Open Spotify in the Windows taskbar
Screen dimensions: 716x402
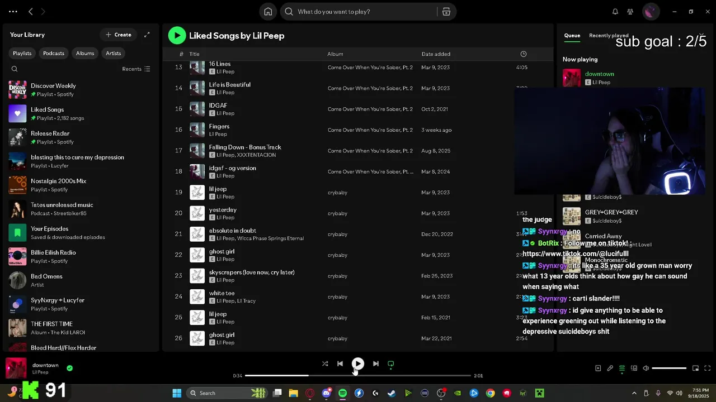342,393
